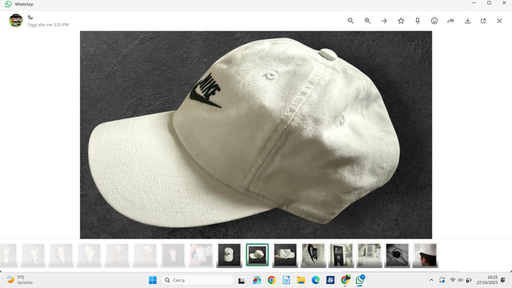Zoom in on the cap photo
Viewport: 512px width, 288px height.
(x=367, y=21)
